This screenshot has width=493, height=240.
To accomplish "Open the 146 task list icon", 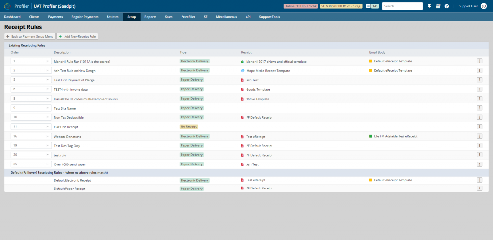I will point(373,6).
